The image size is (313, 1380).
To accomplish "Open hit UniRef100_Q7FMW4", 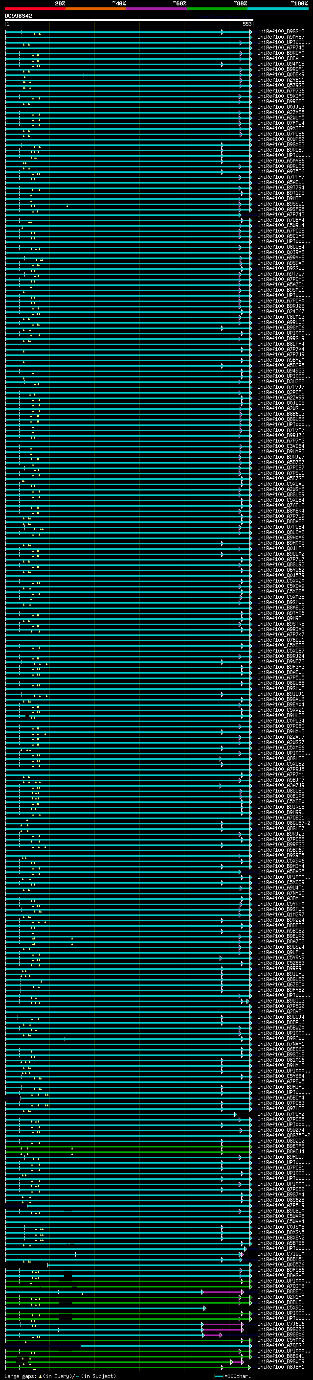I will pyautogui.click(x=280, y=123).
